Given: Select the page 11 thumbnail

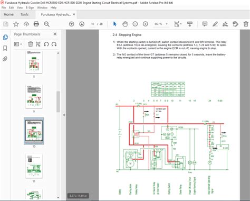Looking at the screenshot, I should click(x=34, y=166).
